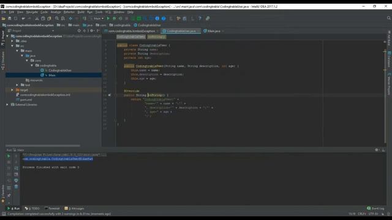Click the Undo arrow icon in toolbar
Viewport: 392px width, 220px height.
click(x=23, y=18)
